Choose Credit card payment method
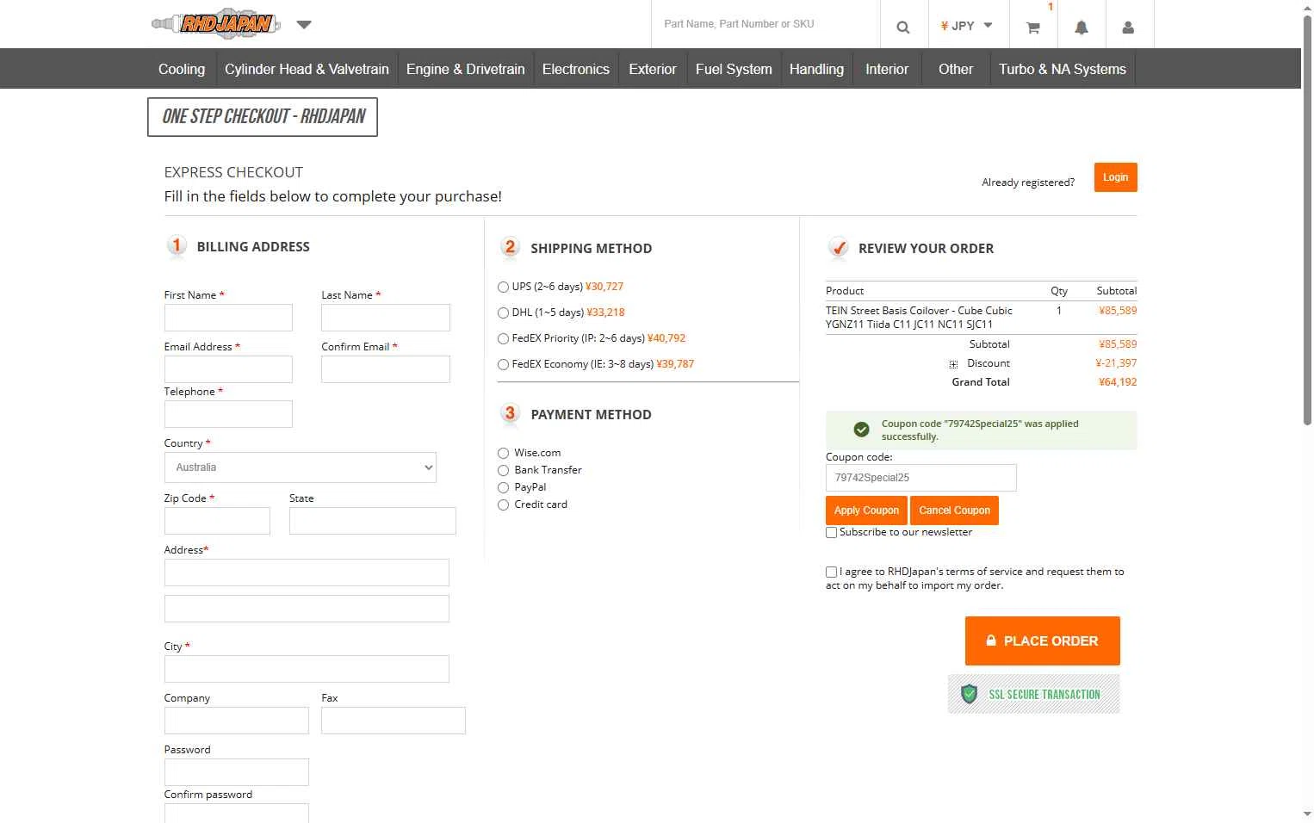The image size is (1314, 823). [503, 504]
